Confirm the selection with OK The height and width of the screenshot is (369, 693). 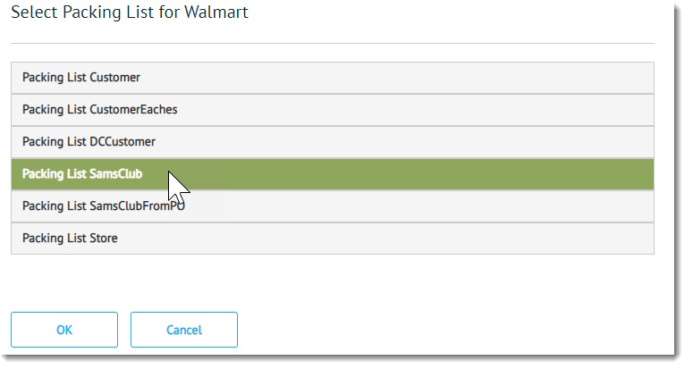pyautogui.click(x=64, y=330)
